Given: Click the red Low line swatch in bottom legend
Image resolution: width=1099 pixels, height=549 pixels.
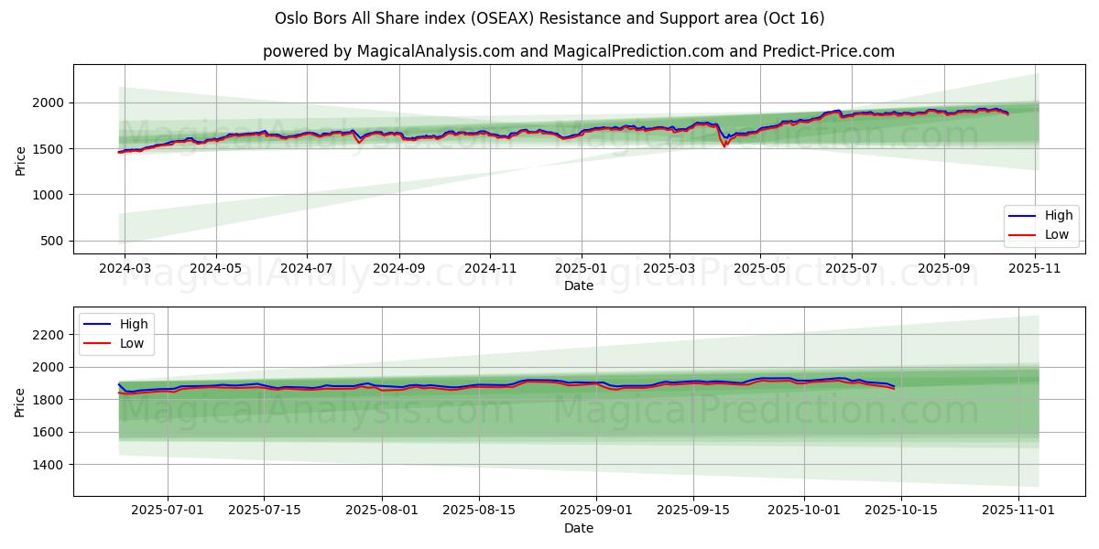Looking at the screenshot, I should pos(98,343).
